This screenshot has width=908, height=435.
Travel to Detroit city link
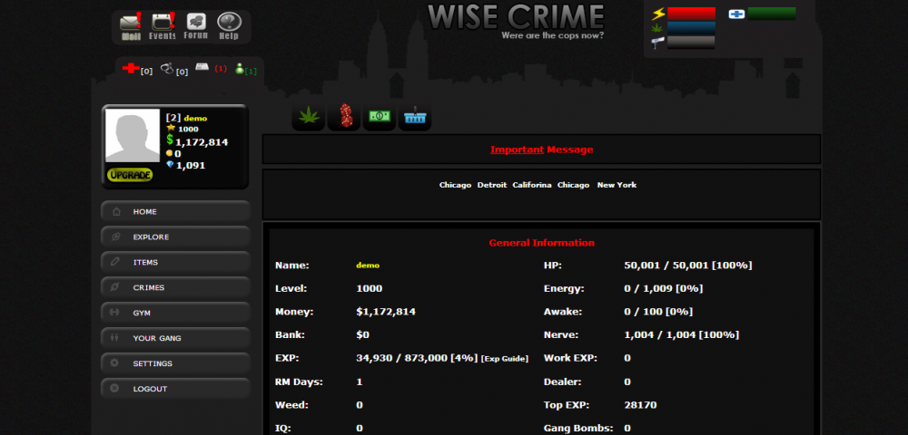pyautogui.click(x=491, y=185)
